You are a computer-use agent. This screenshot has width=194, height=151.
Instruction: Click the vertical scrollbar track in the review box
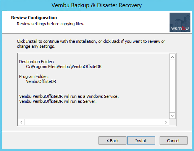click(x=172, y=86)
